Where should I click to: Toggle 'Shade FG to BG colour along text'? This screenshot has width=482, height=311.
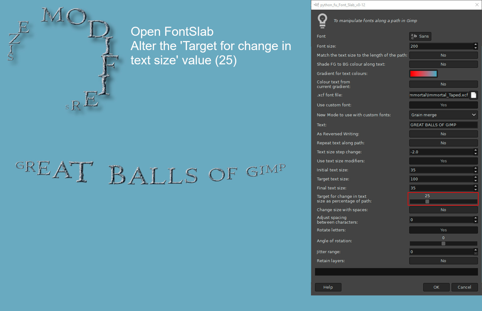443,64
